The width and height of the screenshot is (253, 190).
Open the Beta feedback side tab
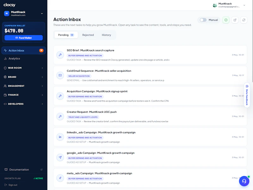[247, 95]
